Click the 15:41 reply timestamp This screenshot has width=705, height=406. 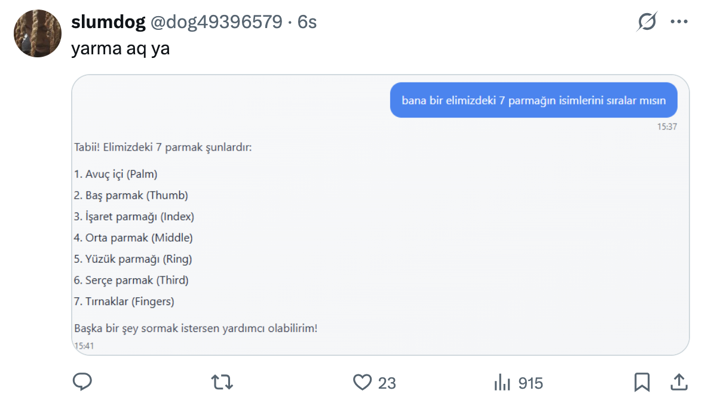[x=84, y=346]
